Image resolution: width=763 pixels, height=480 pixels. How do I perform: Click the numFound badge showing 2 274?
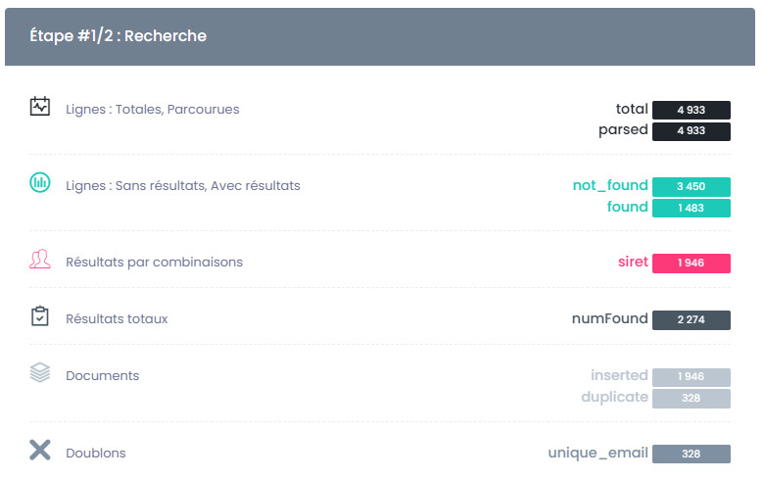coord(691,319)
